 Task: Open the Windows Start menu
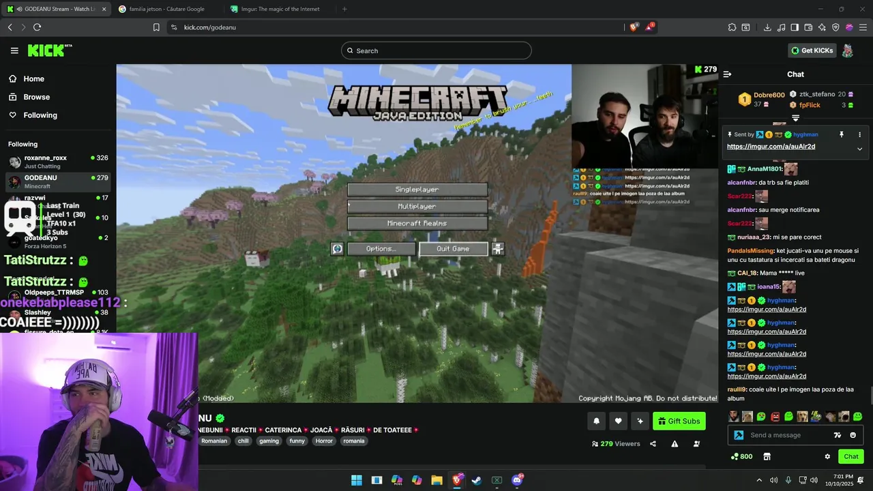click(357, 480)
